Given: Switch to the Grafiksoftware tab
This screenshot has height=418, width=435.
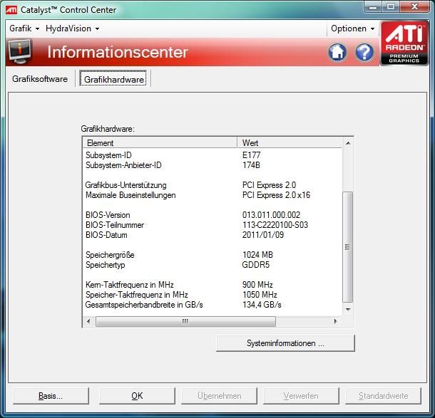Looking at the screenshot, I should 40,79.
